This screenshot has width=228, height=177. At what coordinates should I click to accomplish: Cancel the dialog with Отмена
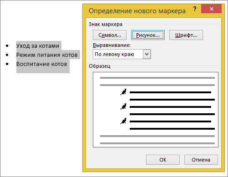[201, 160]
